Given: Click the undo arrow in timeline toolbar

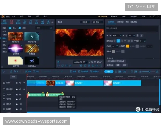Looking at the screenshot, I should pos(3,71).
